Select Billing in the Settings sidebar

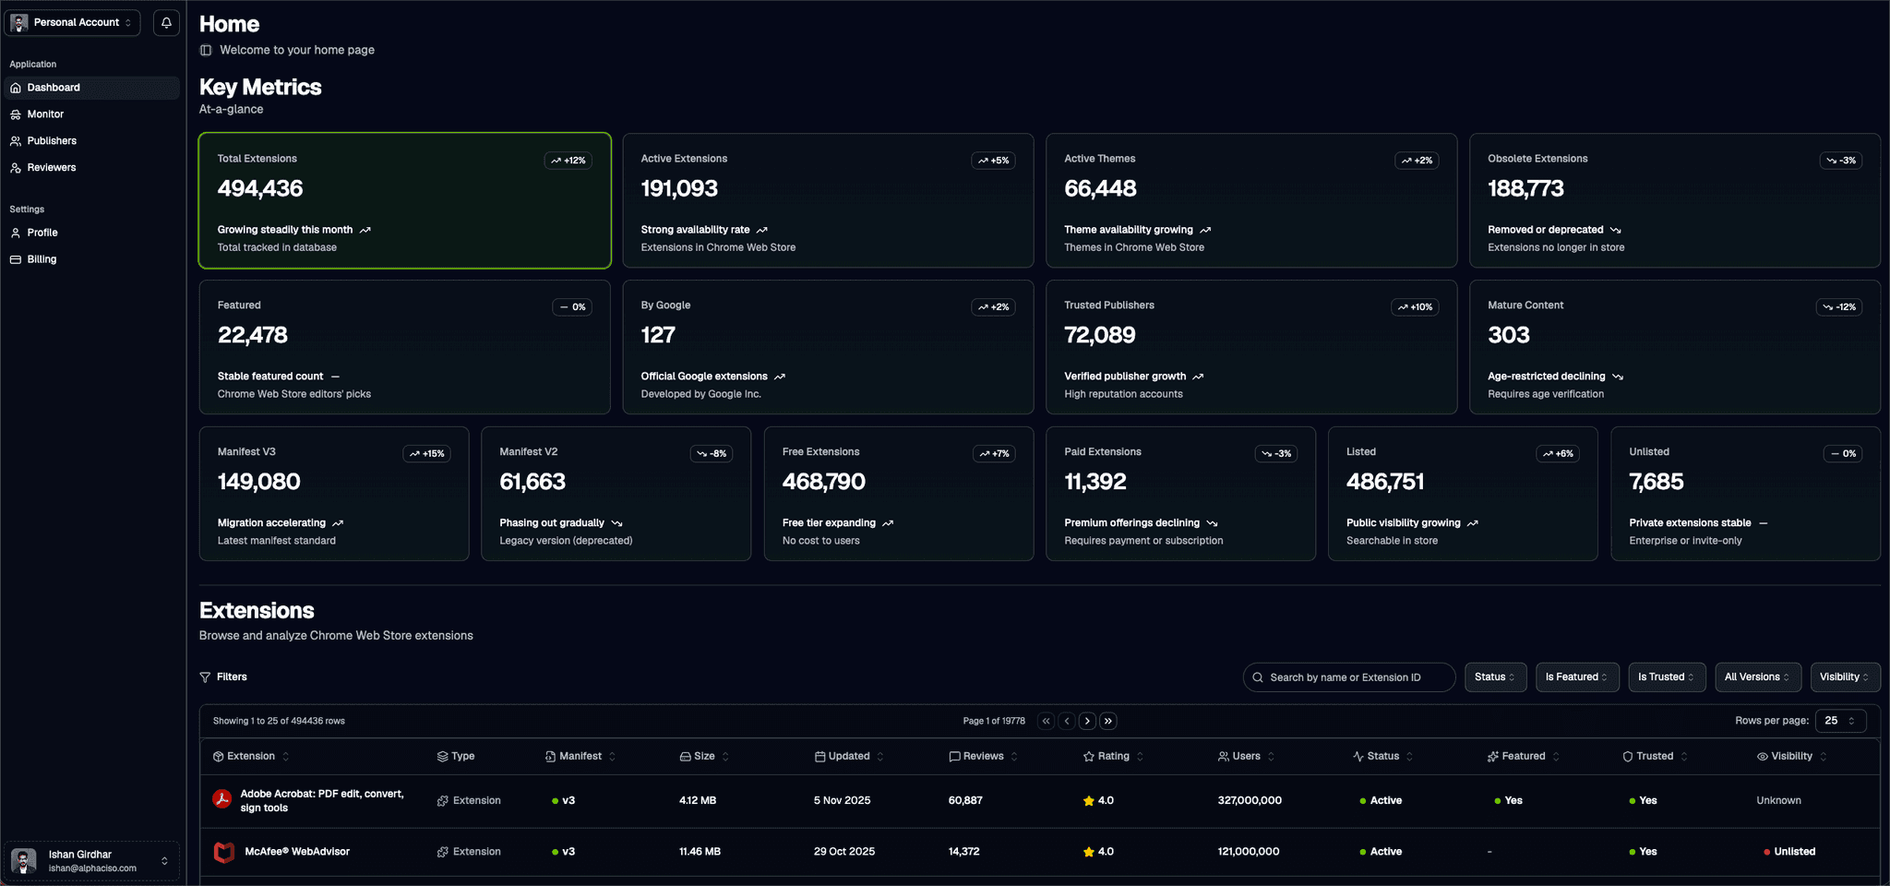coord(40,258)
